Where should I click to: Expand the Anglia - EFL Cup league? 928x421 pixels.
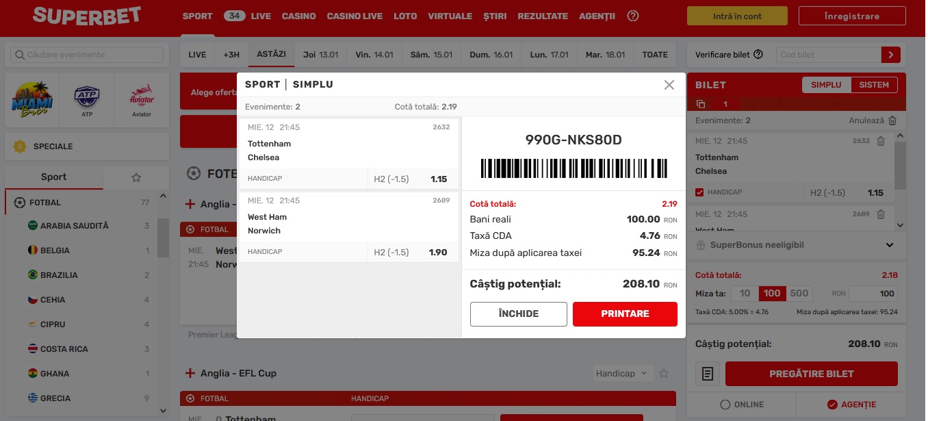[x=190, y=374]
